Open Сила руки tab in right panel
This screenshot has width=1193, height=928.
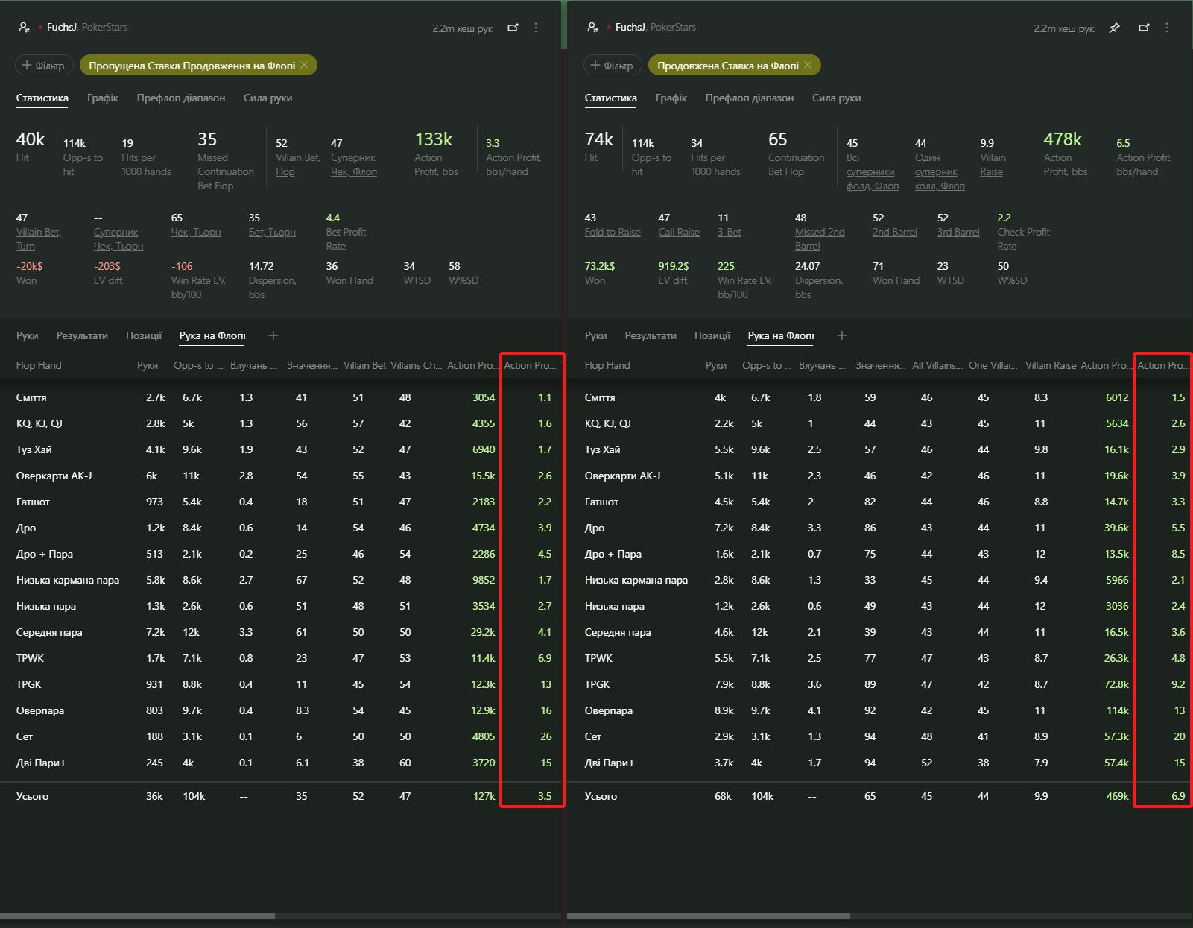(836, 98)
